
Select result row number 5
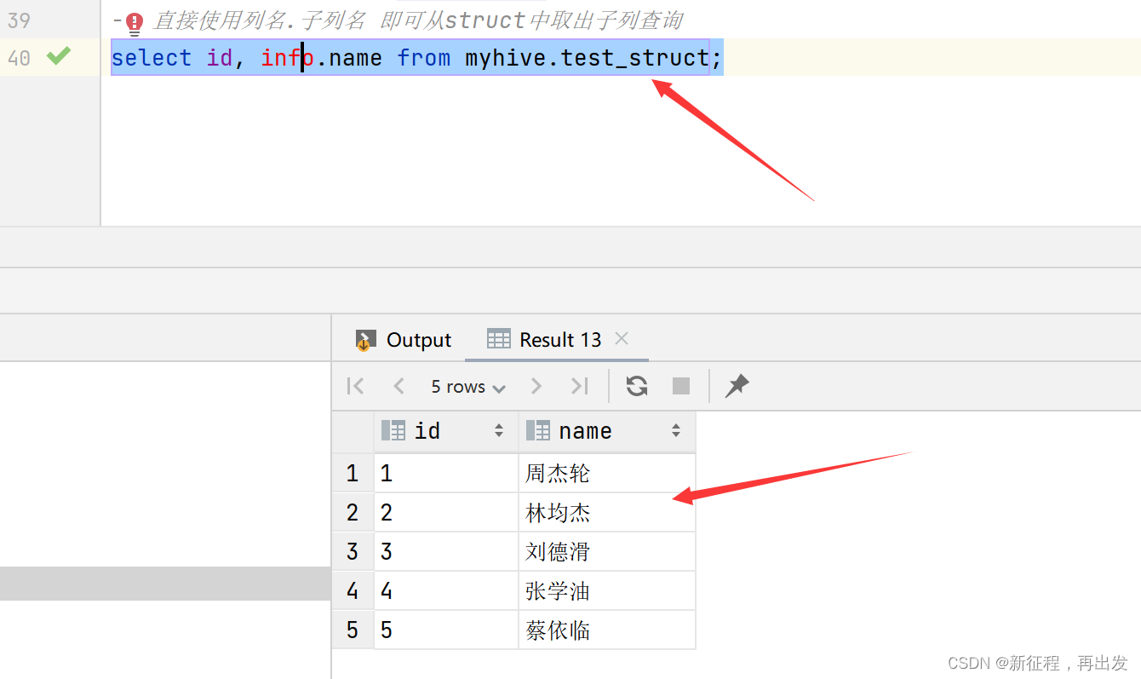pos(353,630)
